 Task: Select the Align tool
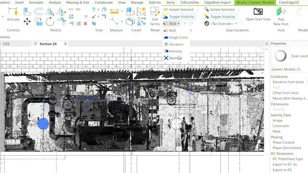[27, 12]
